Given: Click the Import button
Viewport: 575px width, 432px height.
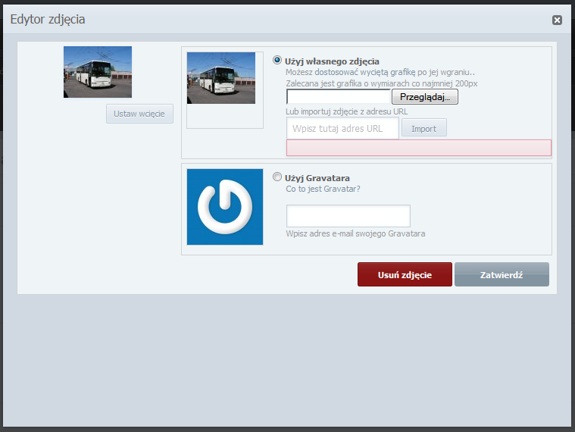Looking at the screenshot, I should point(424,127).
